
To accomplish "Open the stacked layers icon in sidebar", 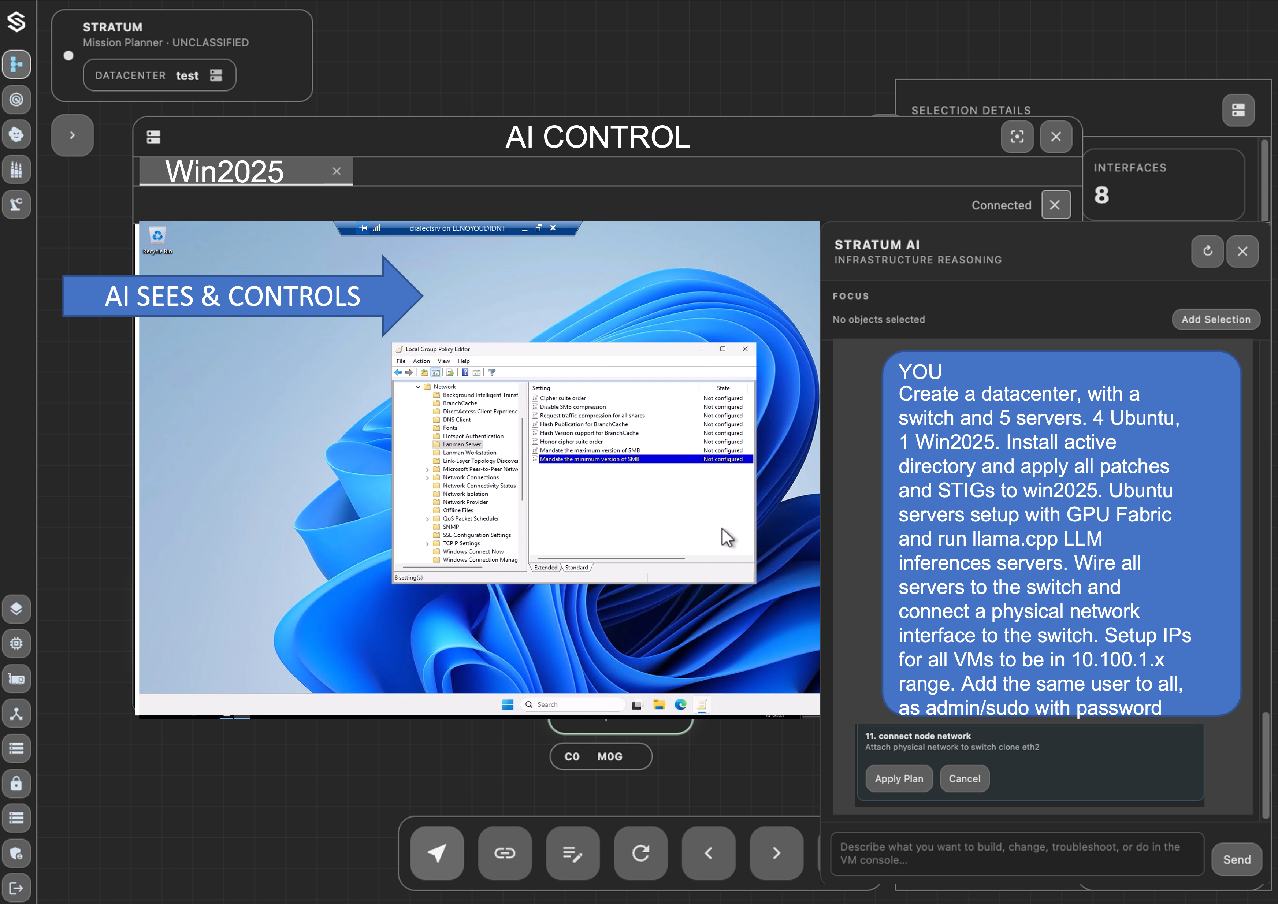I will (x=16, y=609).
